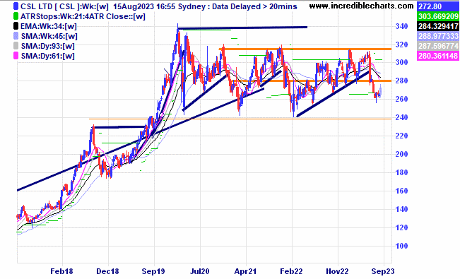
Task: Click the 280 price axis label
Action: click(401, 81)
